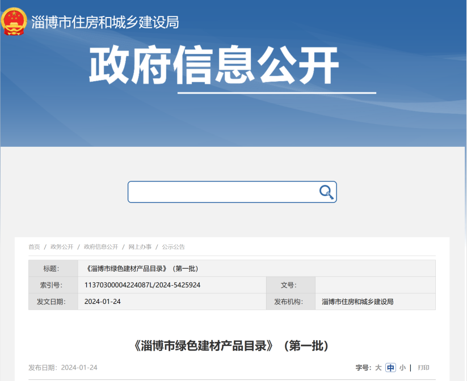Viewport: 467px width, 381px height.
Task: Open the 公示公告 breadcrumb link
Action: tap(173, 247)
